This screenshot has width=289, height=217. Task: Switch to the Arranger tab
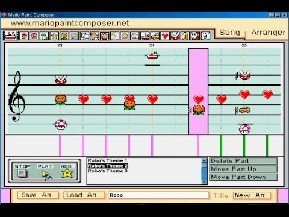coord(268,33)
